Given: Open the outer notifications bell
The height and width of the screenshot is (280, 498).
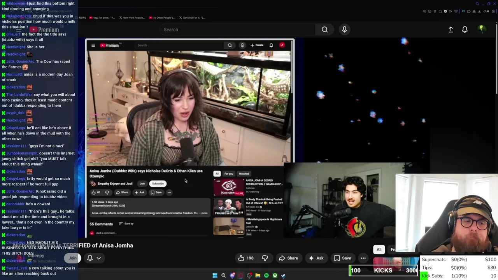Looking at the screenshot, I should click(x=465, y=30).
